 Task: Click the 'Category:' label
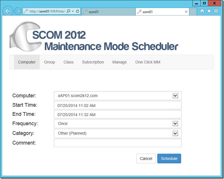coord(24,133)
